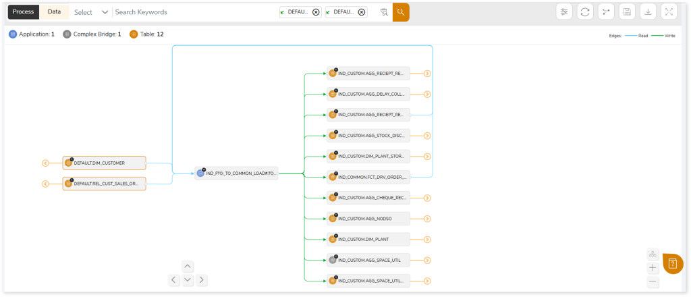Zoom in with the plus button
The height and width of the screenshot is (297, 691).
(x=653, y=268)
